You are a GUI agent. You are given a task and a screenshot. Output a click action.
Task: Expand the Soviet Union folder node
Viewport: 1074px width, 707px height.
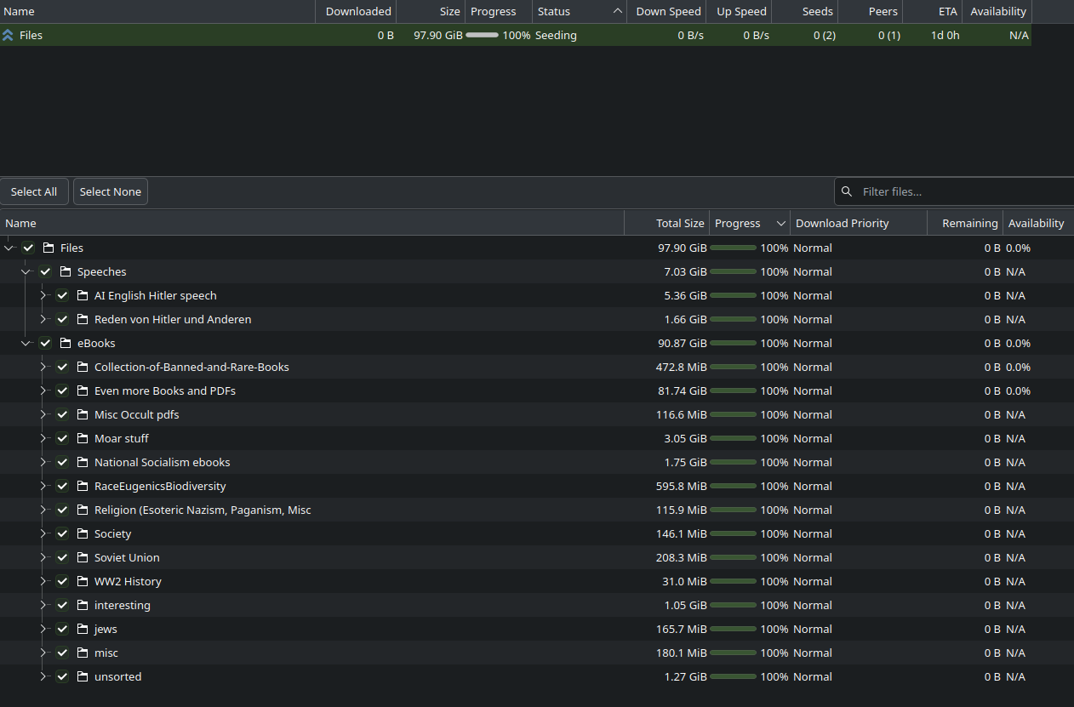click(x=43, y=557)
